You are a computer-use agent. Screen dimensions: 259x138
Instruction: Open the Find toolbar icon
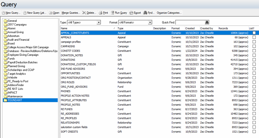click(x=145, y=13)
